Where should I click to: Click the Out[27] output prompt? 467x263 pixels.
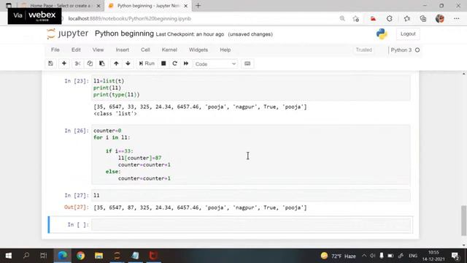click(76, 207)
